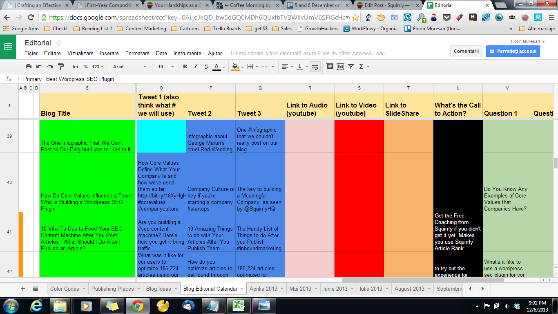Open the Arial font dropdown
Image resolution: width=558 pixels, height=314 pixels.
[129, 67]
